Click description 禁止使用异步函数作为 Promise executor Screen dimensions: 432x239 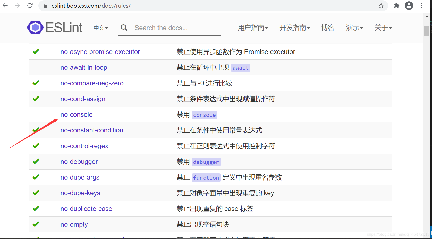coord(236,52)
